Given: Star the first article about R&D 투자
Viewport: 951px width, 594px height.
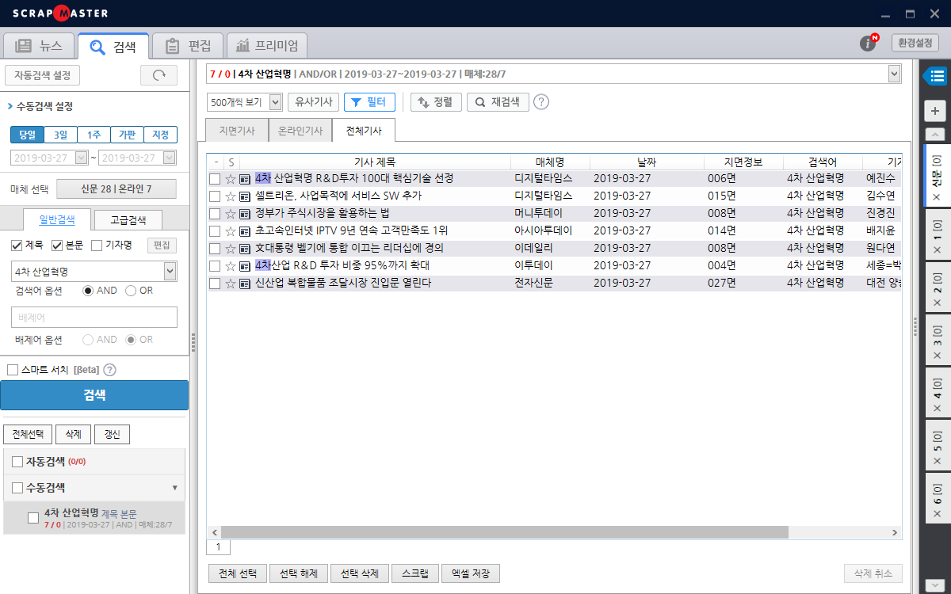Looking at the screenshot, I should point(229,180).
